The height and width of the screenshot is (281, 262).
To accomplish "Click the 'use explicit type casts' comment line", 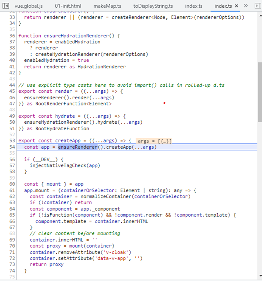I will 121,85.
